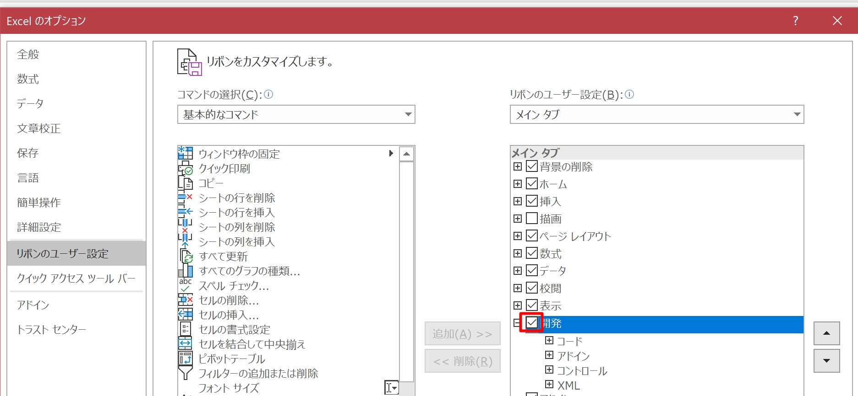Viewport: 858px width, 396px height.
Task: Open the コマンドの選択 dropdown
Action: click(296, 114)
